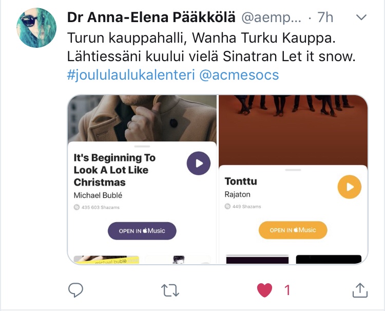Click the reply speech bubble icon
The height and width of the screenshot is (311, 385).
(x=75, y=290)
